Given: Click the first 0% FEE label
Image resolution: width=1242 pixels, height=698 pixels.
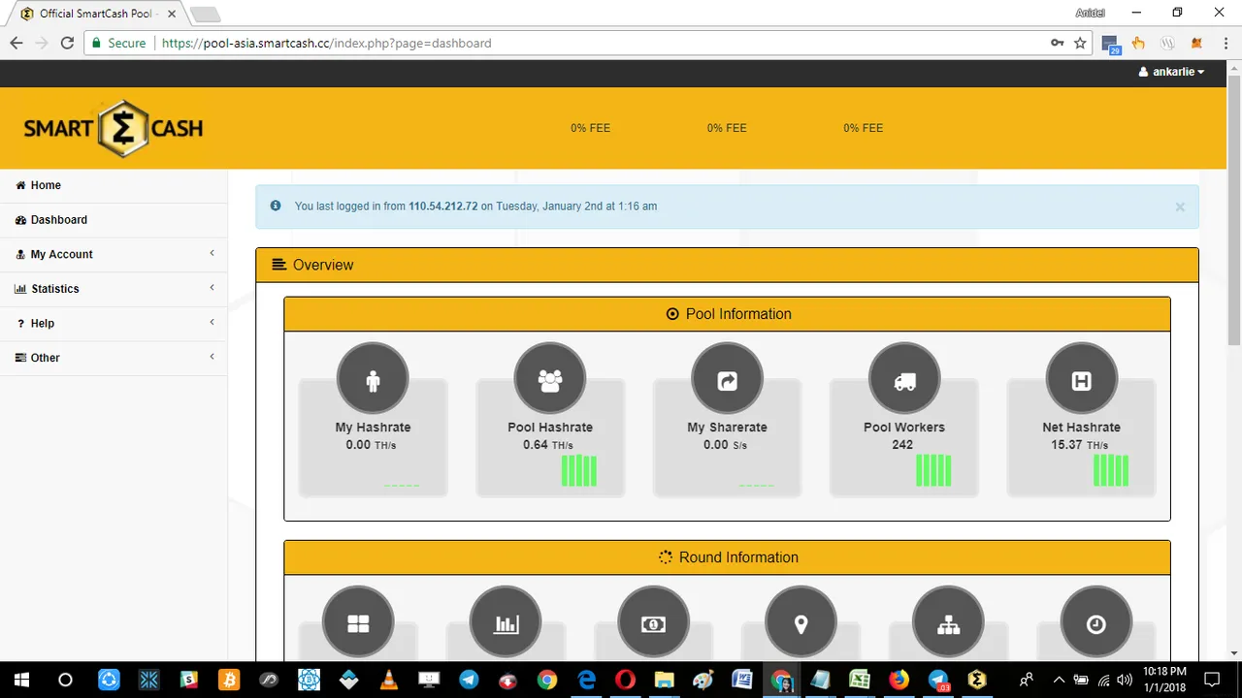Looking at the screenshot, I should tap(590, 128).
